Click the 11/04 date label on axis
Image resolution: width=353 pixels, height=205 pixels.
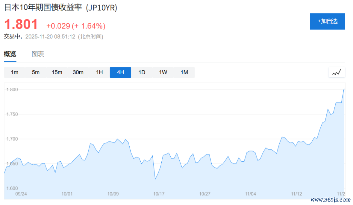click(x=250, y=194)
